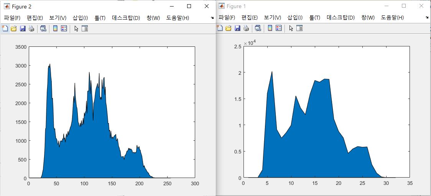Print figure icon in Figure 1 toolbar
The image size is (431, 196).
246,28
